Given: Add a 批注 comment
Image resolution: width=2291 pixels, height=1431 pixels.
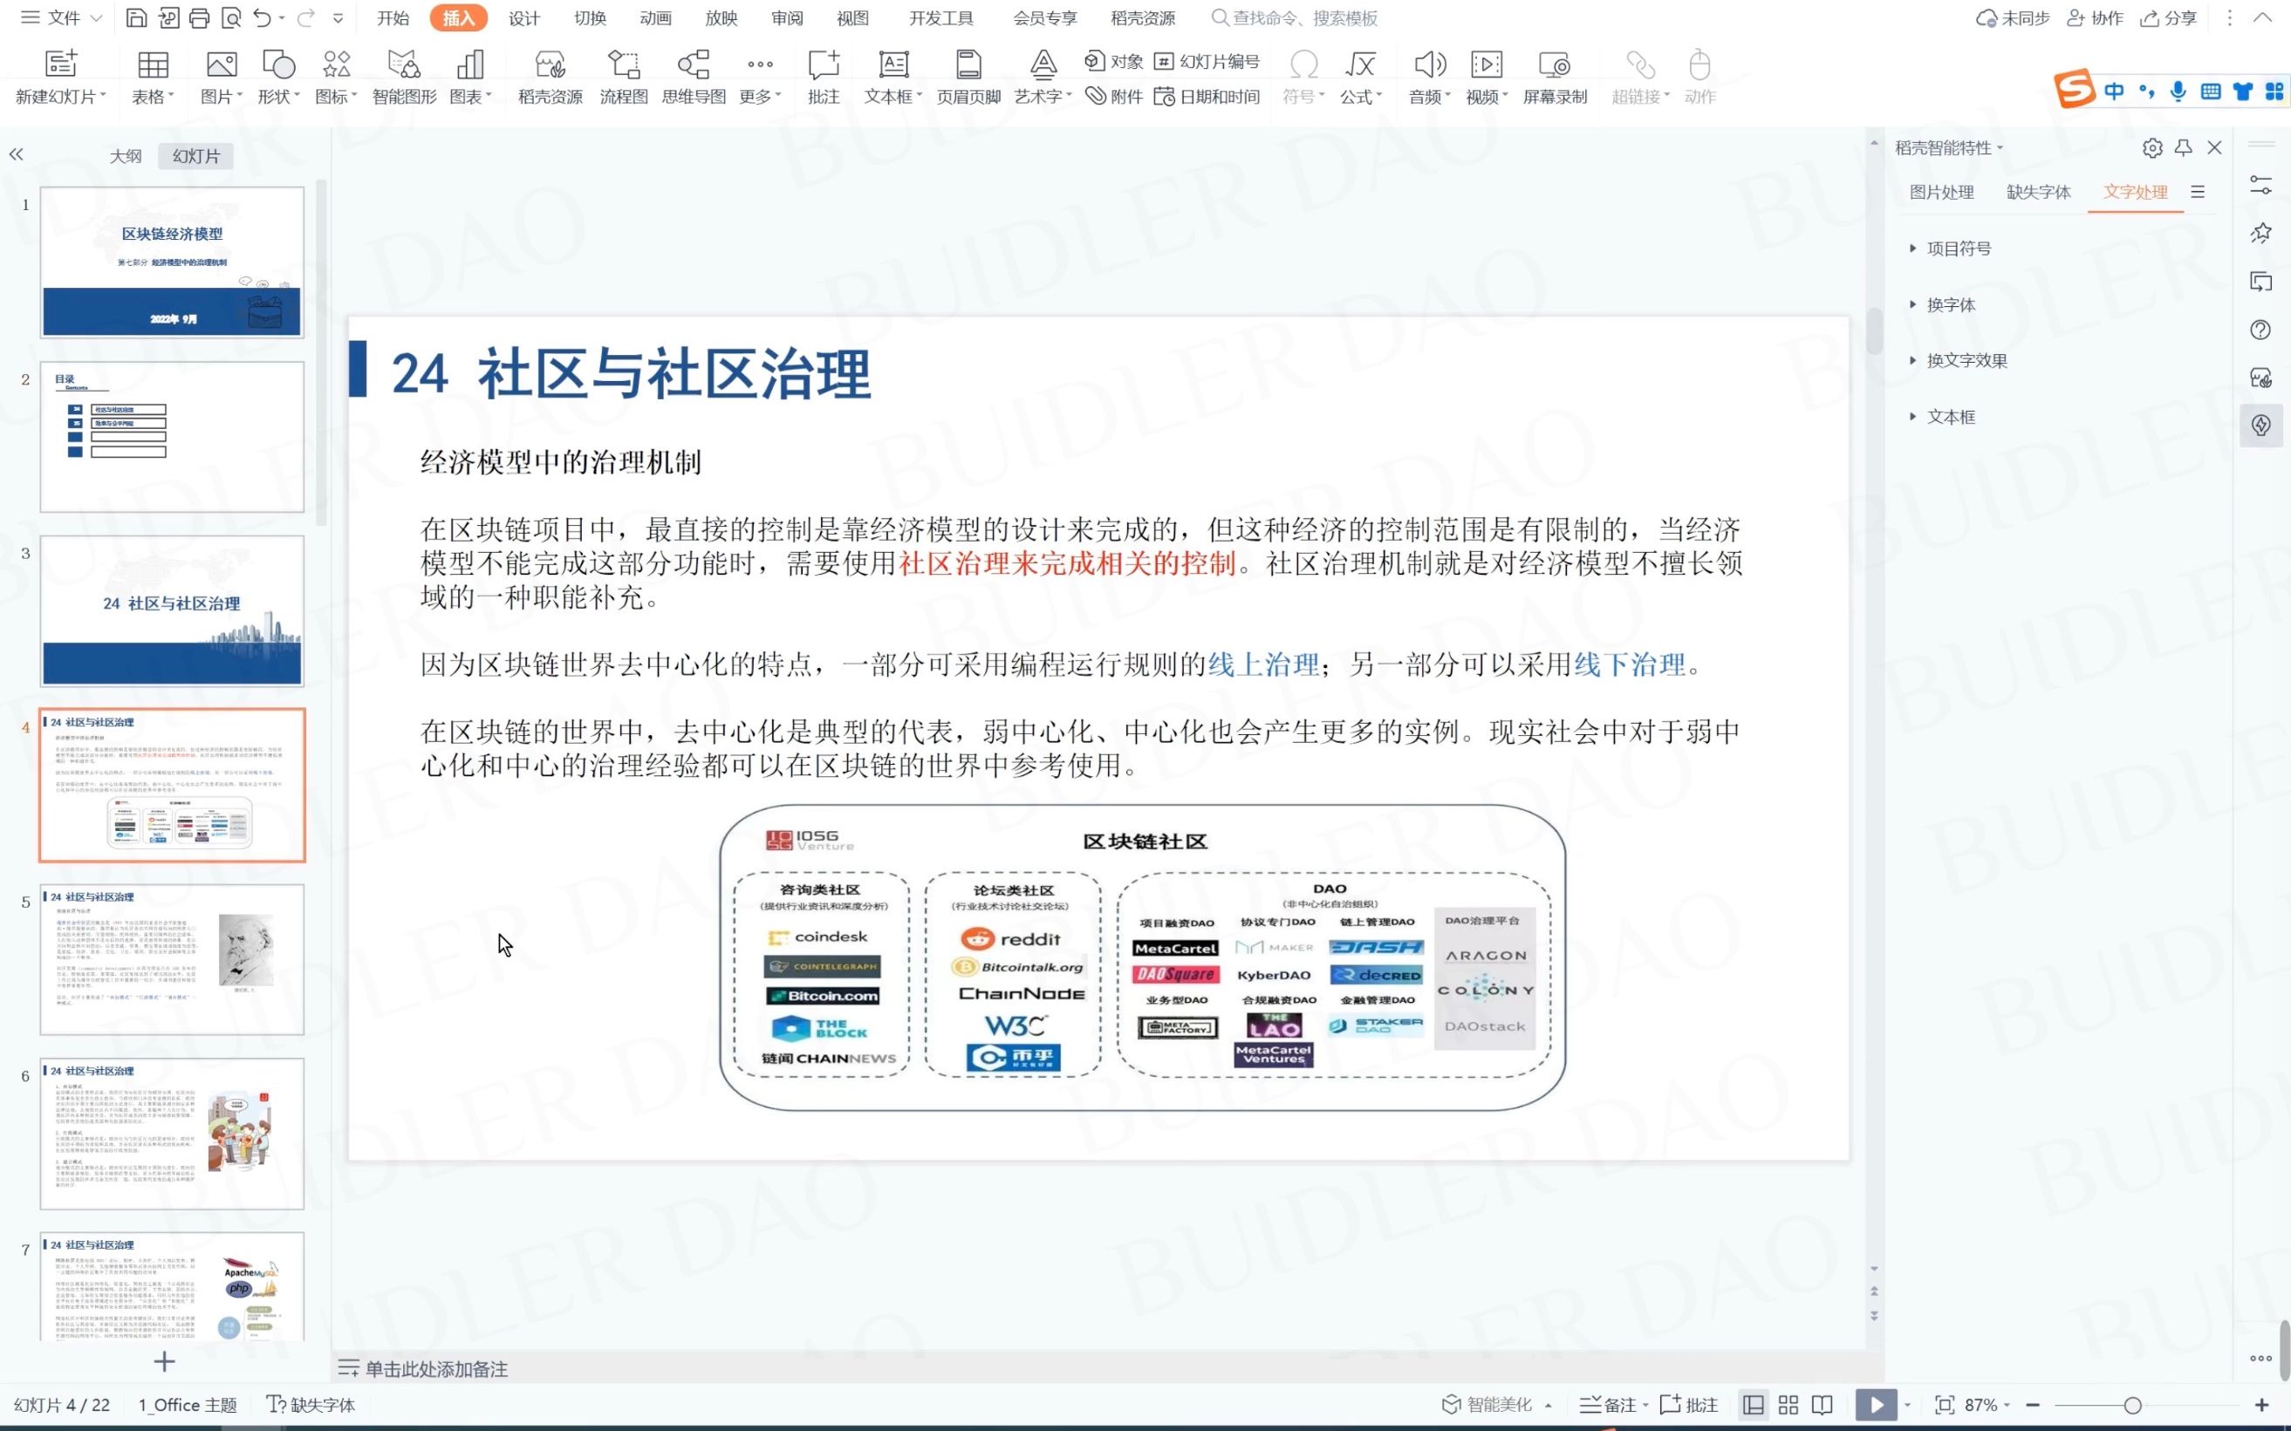Looking at the screenshot, I should (823, 74).
